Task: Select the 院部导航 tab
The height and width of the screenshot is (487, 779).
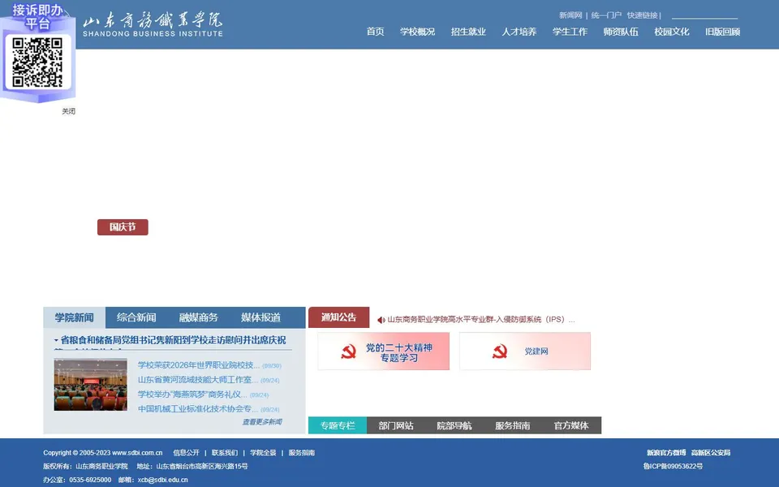Action: (x=454, y=425)
